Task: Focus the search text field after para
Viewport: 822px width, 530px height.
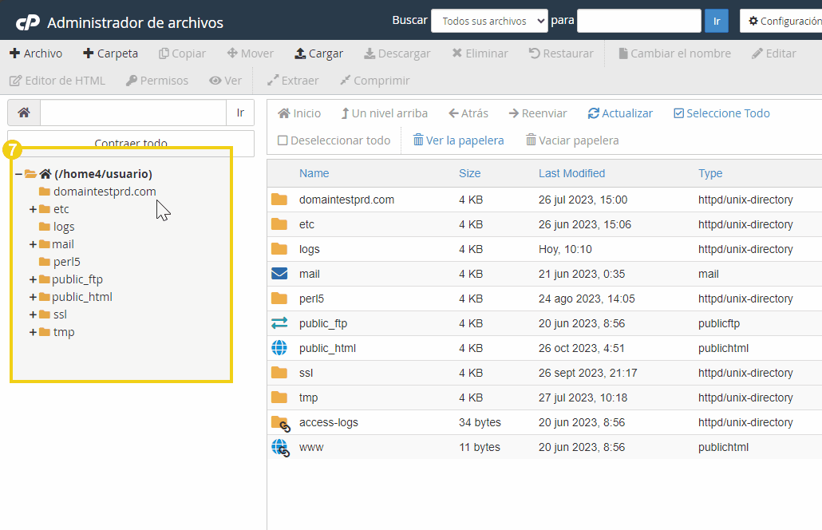Action: (639, 21)
